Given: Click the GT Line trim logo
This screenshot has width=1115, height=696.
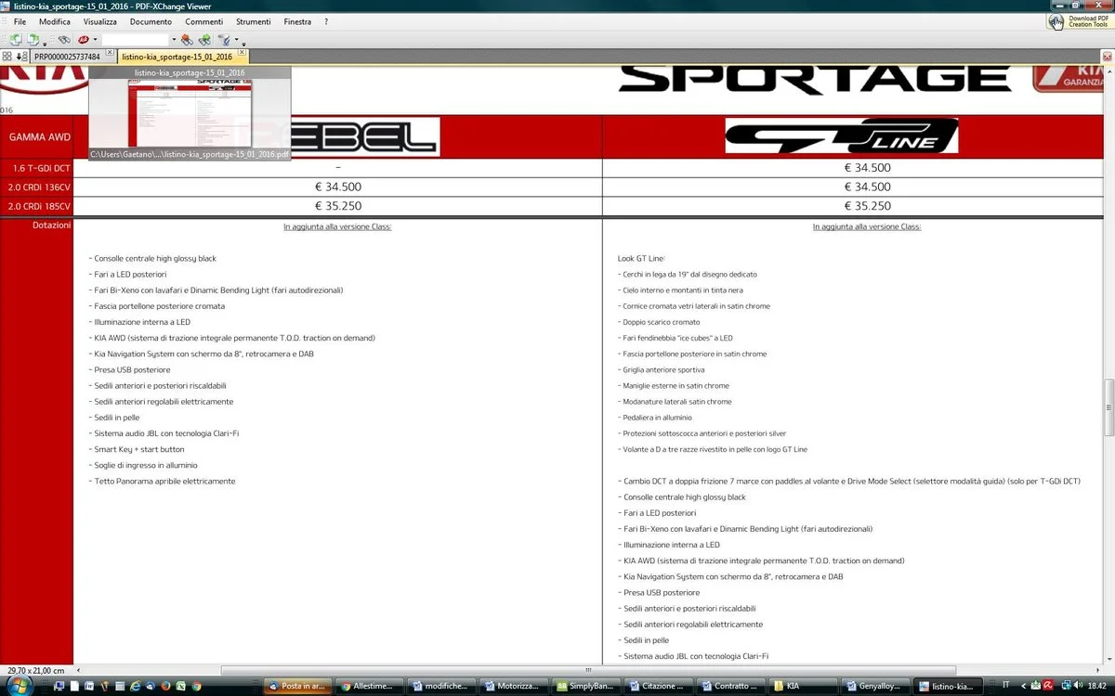Looking at the screenshot, I should pos(842,136).
